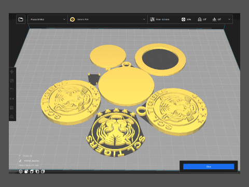Click the build plate adhesion Off icon
The image size is (249, 187).
(x=214, y=19)
